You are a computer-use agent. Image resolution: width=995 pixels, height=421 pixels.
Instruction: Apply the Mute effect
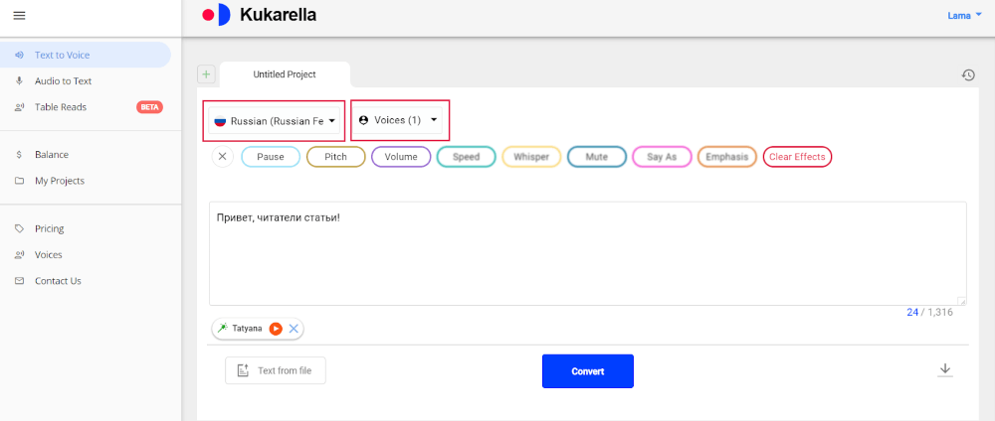point(596,157)
